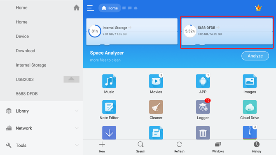The width and height of the screenshot is (276, 155).
Task: Open the Internal Storage card
Action: pyautogui.click(x=132, y=32)
